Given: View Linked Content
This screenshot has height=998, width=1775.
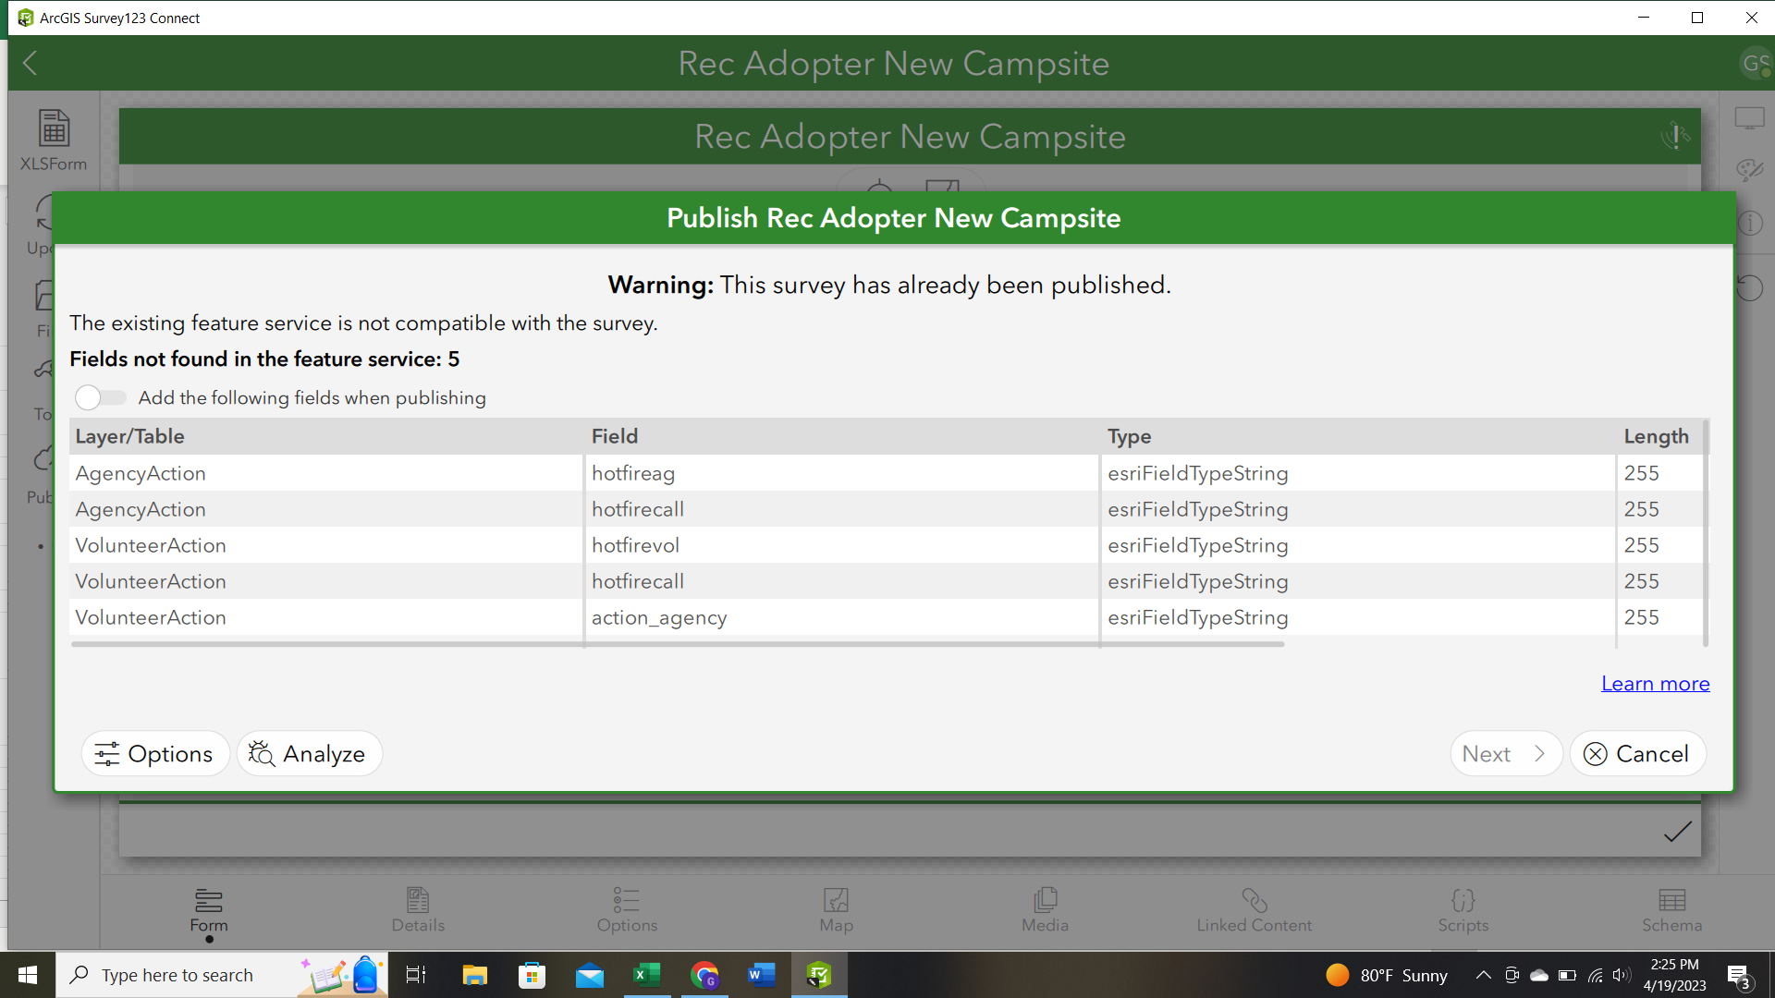Looking at the screenshot, I should 1254,910.
